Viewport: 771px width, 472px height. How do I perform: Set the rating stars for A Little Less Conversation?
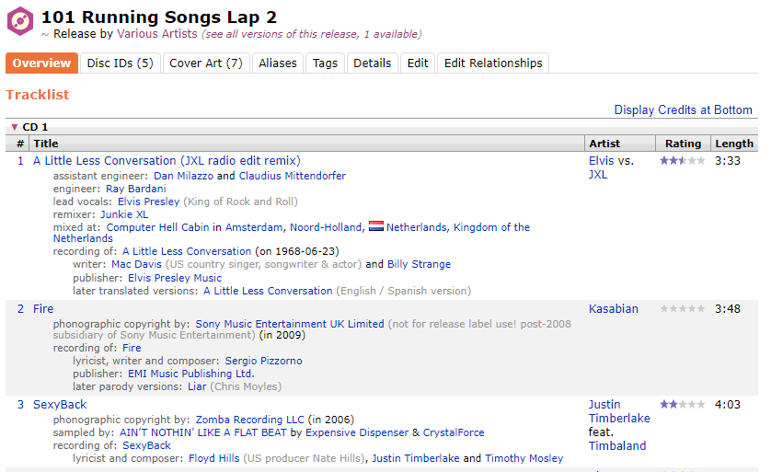tap(683, 160)
